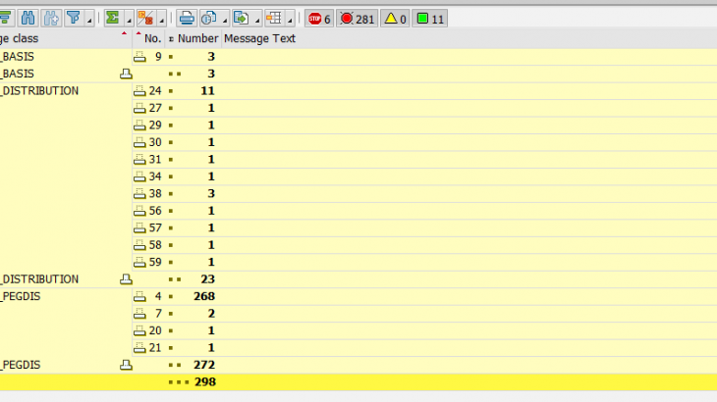Select the Number value 11 for message 24

click(207, 91)
